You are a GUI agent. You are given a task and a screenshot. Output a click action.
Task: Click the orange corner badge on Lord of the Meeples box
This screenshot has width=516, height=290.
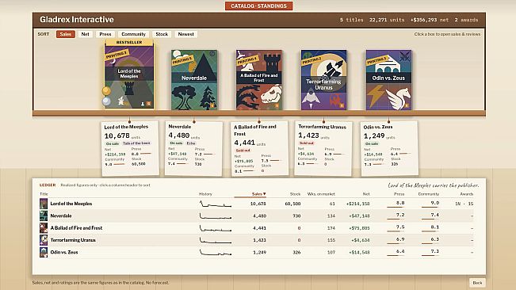pos(149,104)
